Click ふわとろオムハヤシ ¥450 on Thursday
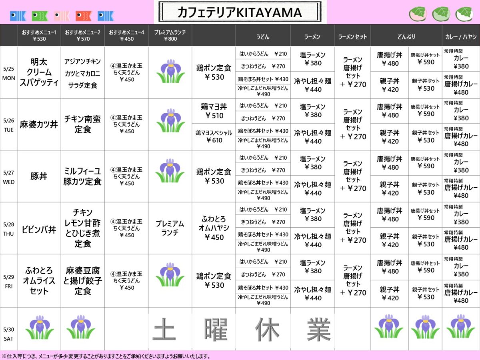 214,228
